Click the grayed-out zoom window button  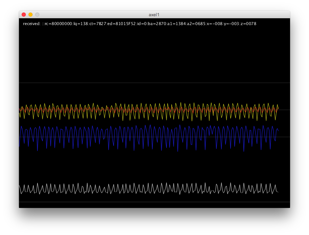click(37, 15)
